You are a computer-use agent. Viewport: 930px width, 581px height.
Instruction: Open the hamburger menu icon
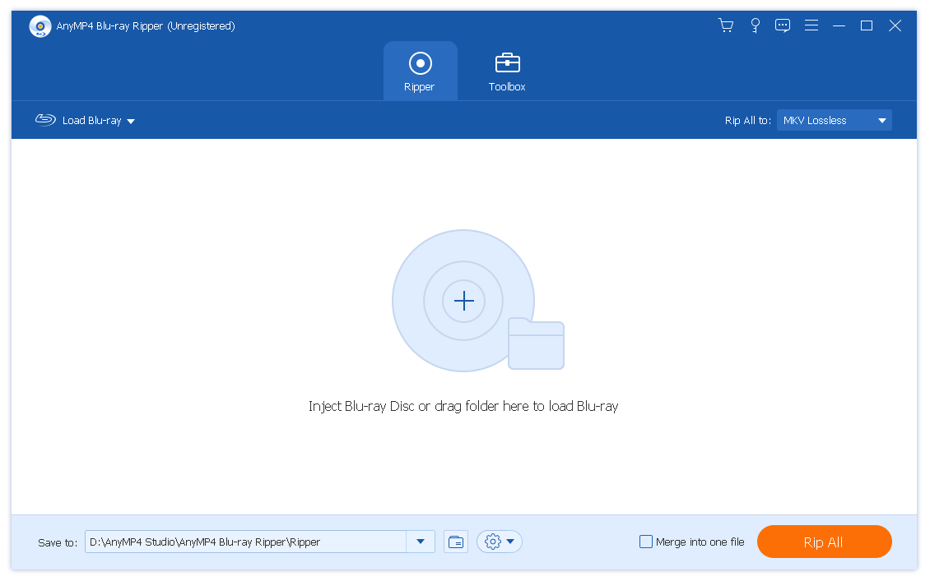coord(811,25)
